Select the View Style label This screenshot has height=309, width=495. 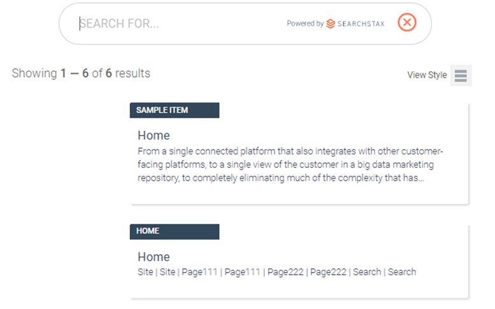pos(427,75)
